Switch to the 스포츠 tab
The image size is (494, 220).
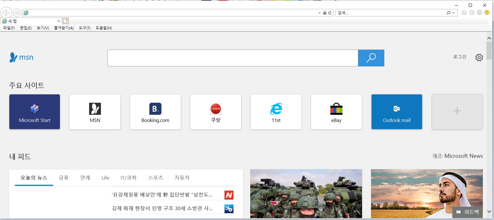156,178
